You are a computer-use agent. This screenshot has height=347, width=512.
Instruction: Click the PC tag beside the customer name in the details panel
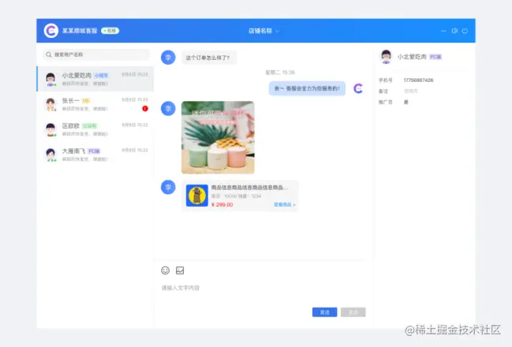tap(435, 57)
